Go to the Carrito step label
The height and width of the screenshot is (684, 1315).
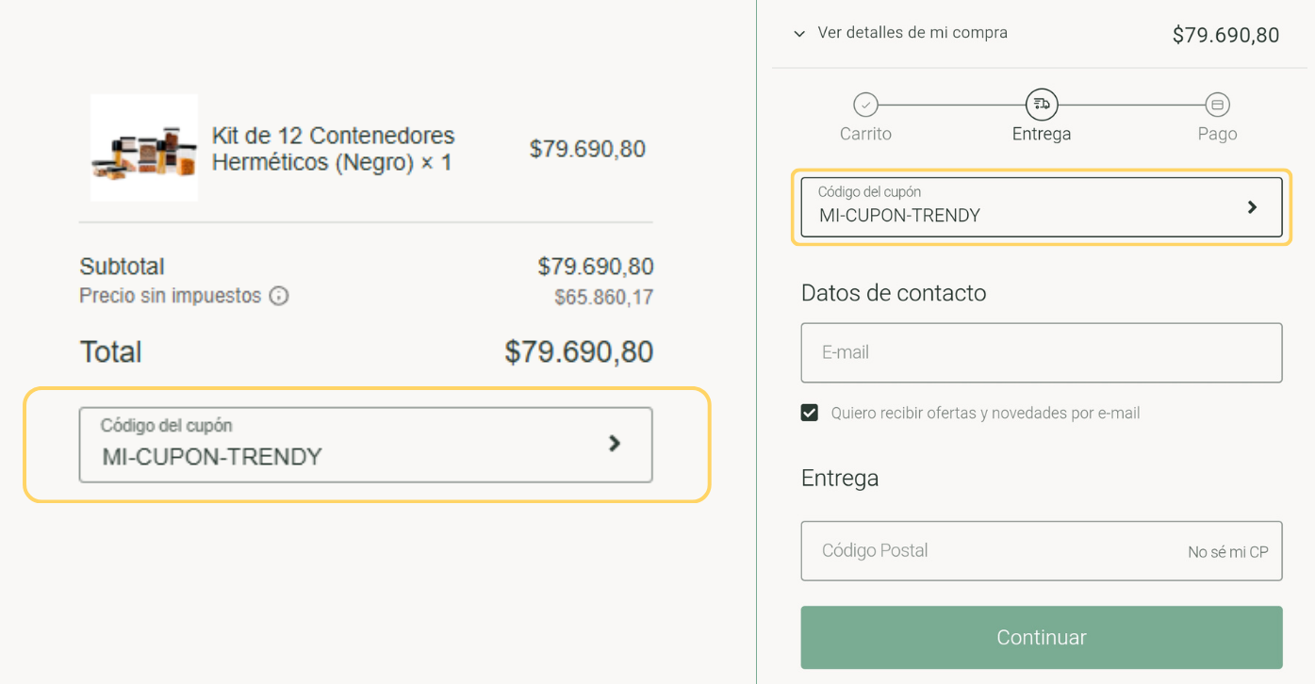[865, 134]
